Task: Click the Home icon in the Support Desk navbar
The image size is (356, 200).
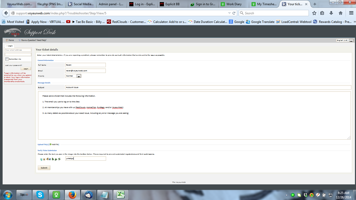Action: (x=7, y=40)
